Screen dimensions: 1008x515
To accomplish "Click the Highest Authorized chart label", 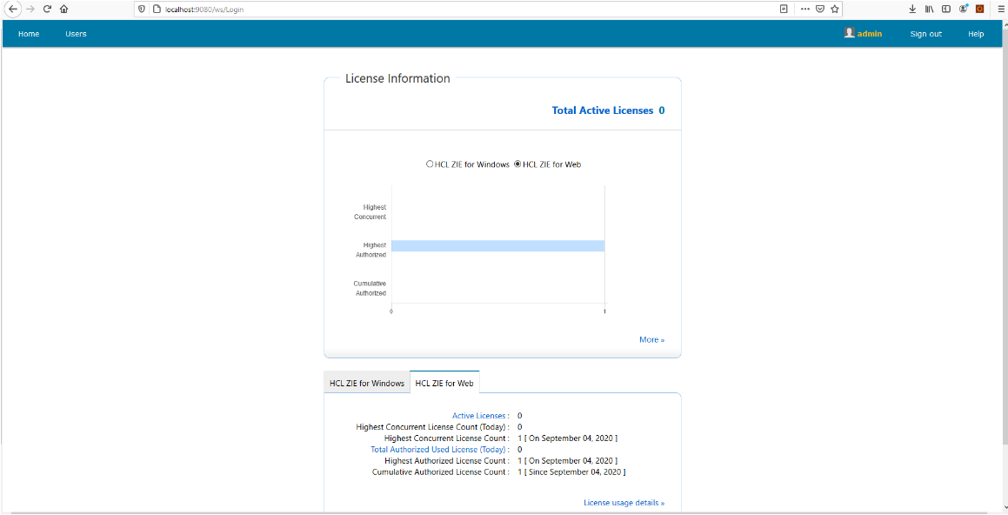I will 370,251.
